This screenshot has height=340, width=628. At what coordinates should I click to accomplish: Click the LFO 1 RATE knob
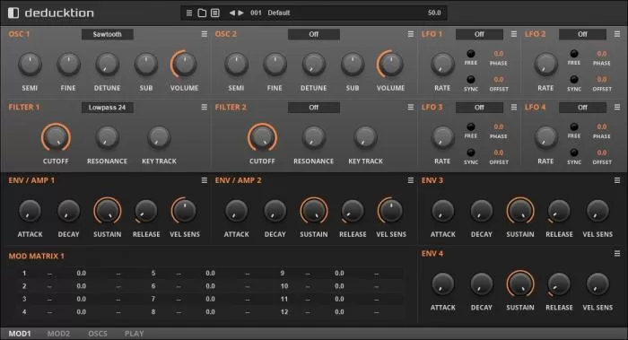coord(442,64)
